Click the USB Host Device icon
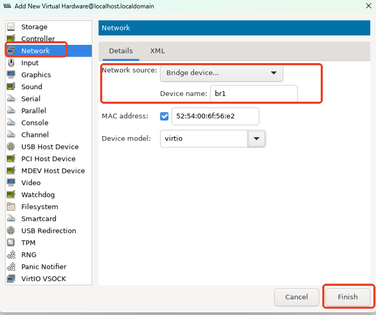 [11, 146]
